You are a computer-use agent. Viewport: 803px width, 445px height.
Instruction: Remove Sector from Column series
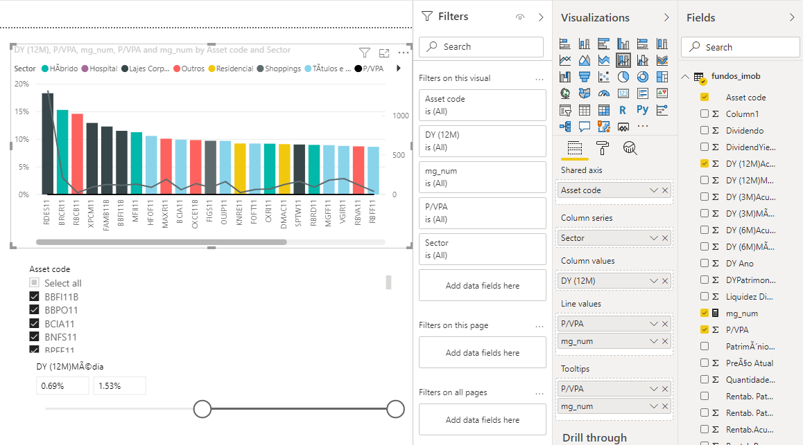click(x=665, y=238)
